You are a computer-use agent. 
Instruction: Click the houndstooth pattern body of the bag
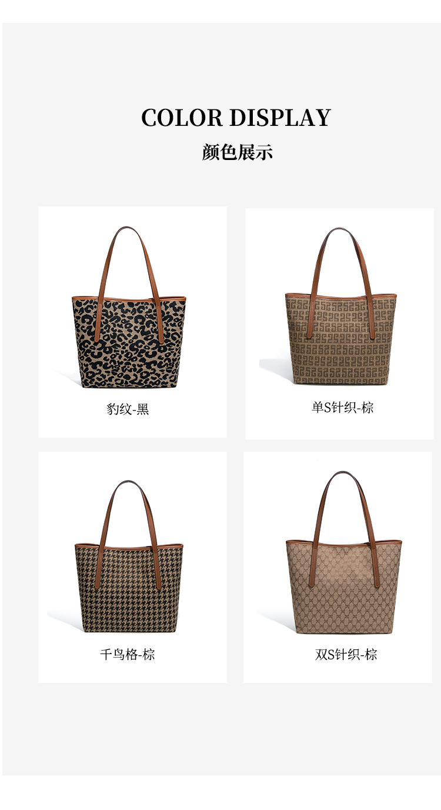129,588
